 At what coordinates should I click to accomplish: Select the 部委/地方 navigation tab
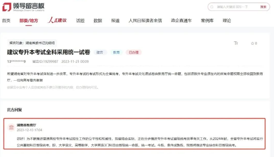28,20
